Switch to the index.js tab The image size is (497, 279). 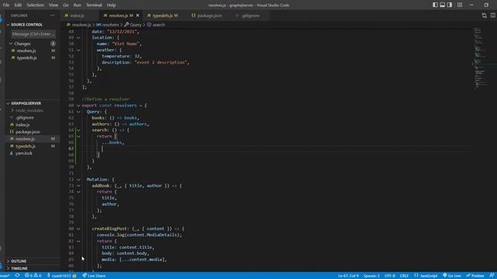pyautogui.click(x=76, y=15)
